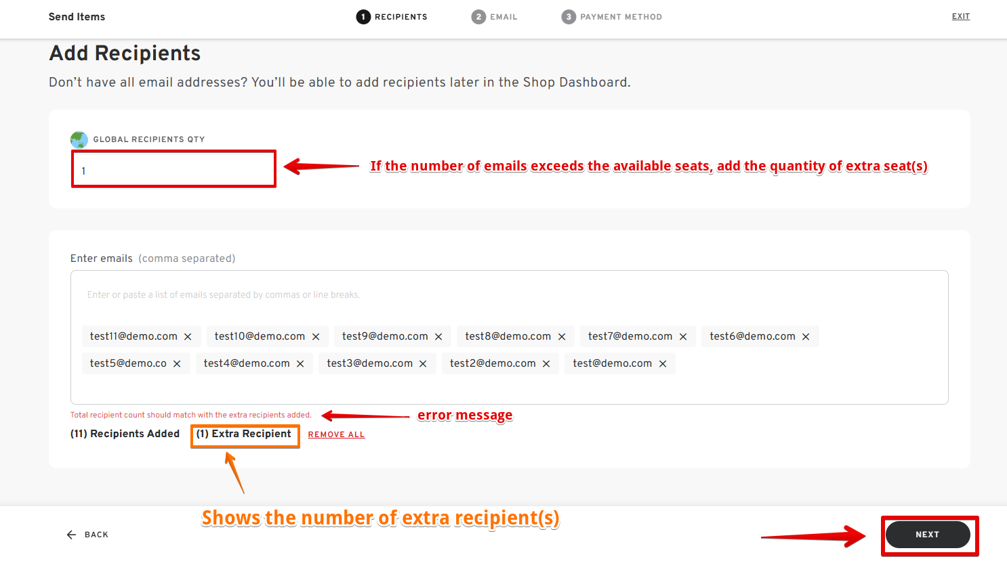Click the Remove All link

[336, 434]
